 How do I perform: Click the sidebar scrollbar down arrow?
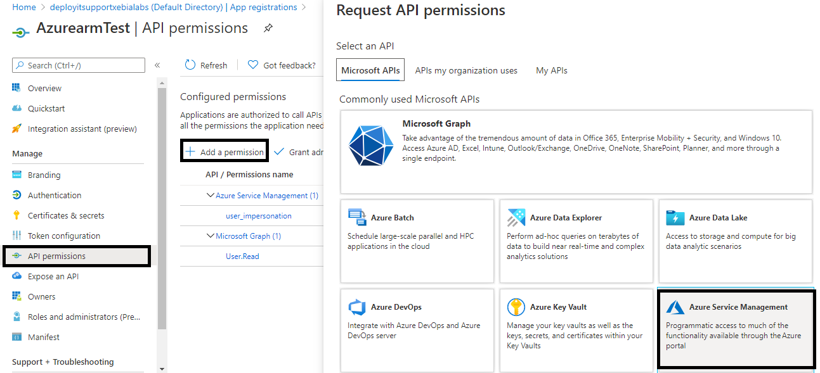tap(162, 368)
